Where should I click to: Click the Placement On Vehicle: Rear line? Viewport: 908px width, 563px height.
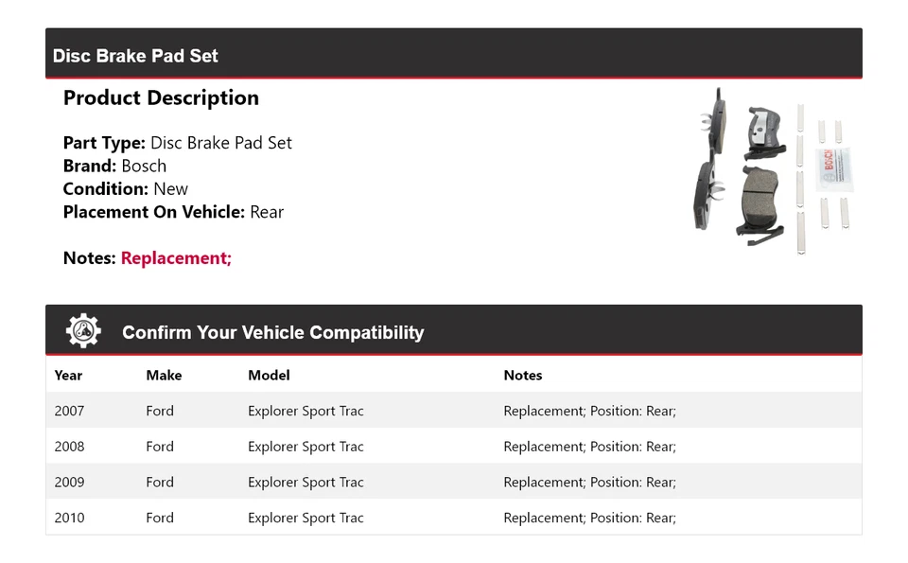click(173, 212)
